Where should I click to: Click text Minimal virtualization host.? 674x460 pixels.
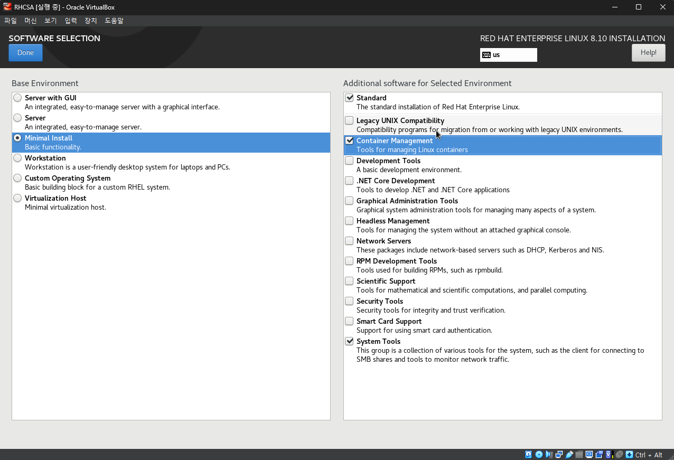65,208
